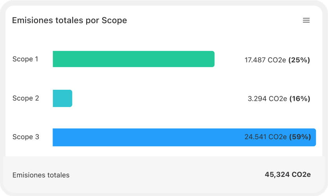Click empty space right of the Scope 1 bar
Viewport: 328px width, 196px height.
pos(229,59)
